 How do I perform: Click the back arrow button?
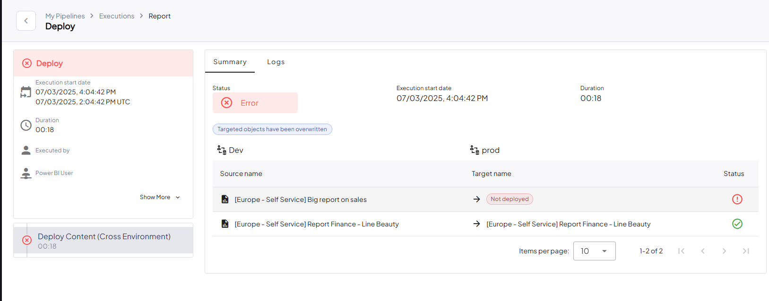click(26, 21)
